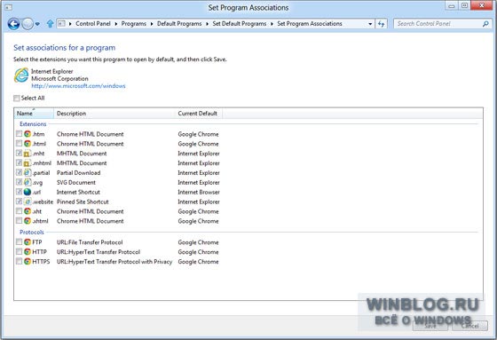
Task: Uncheck the .partial extension checkbox
Action: (x=19, y=172)
